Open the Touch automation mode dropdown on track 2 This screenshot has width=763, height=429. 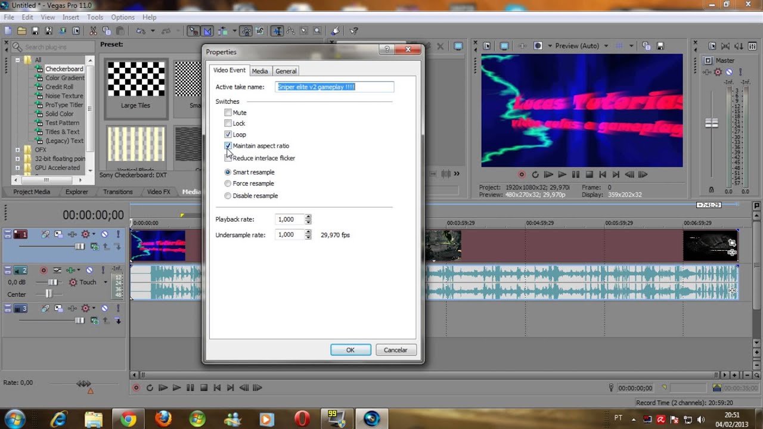pos(105,282)
